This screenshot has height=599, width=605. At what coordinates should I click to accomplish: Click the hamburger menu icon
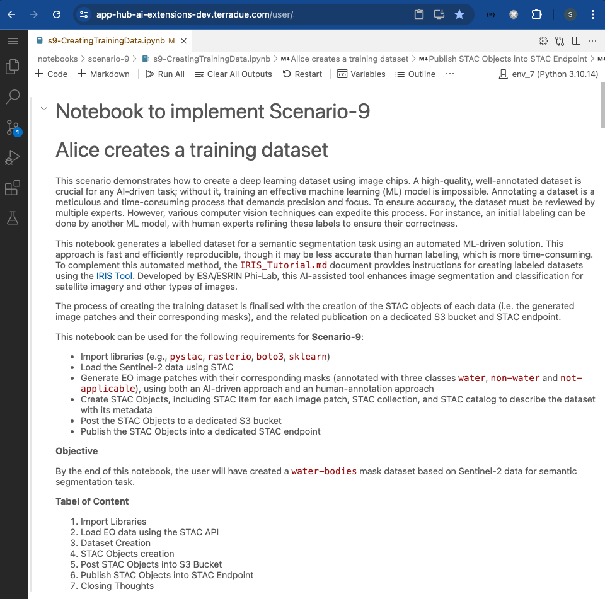(13, 41)
